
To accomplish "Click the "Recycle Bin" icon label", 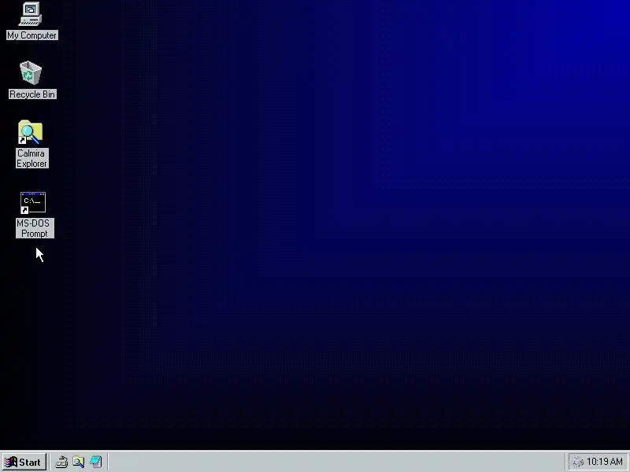I will pos(32,94).
